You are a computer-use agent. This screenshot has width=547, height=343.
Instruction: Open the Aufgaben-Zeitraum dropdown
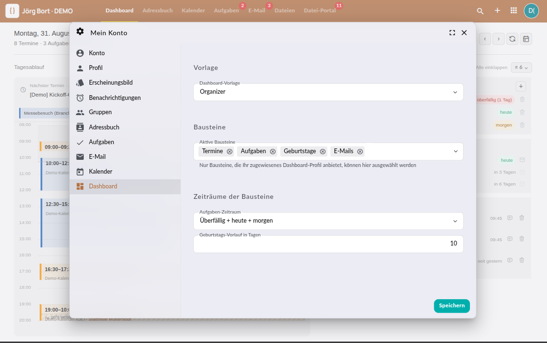tap(328, 221)
